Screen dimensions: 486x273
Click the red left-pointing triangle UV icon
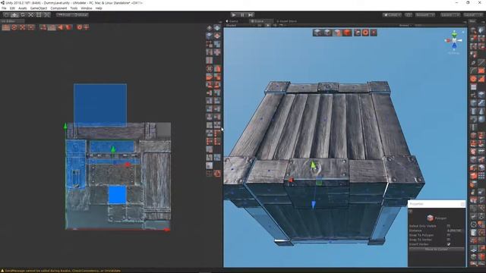pos(60,27)
